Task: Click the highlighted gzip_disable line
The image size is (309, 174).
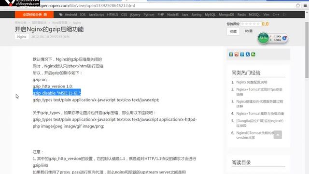Action: pos(57,93)
